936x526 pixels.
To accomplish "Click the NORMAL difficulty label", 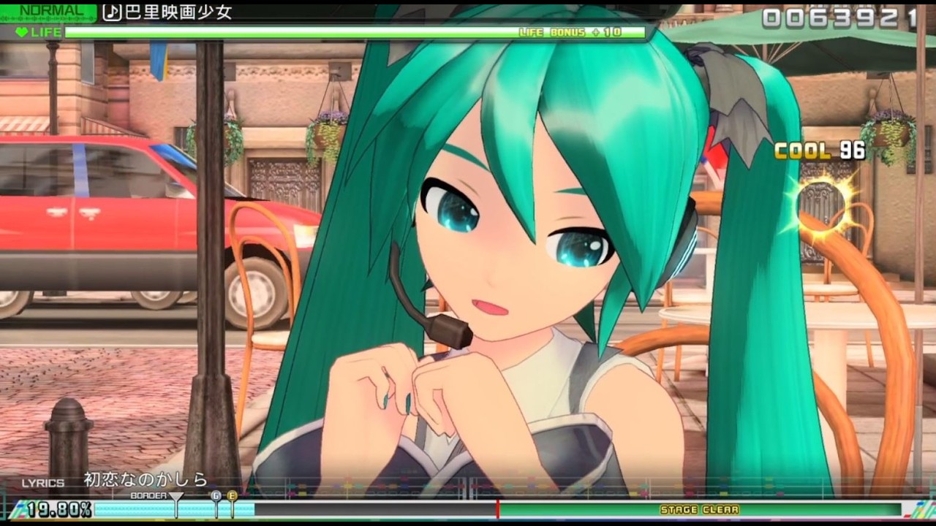I will [x=50, y=11].
